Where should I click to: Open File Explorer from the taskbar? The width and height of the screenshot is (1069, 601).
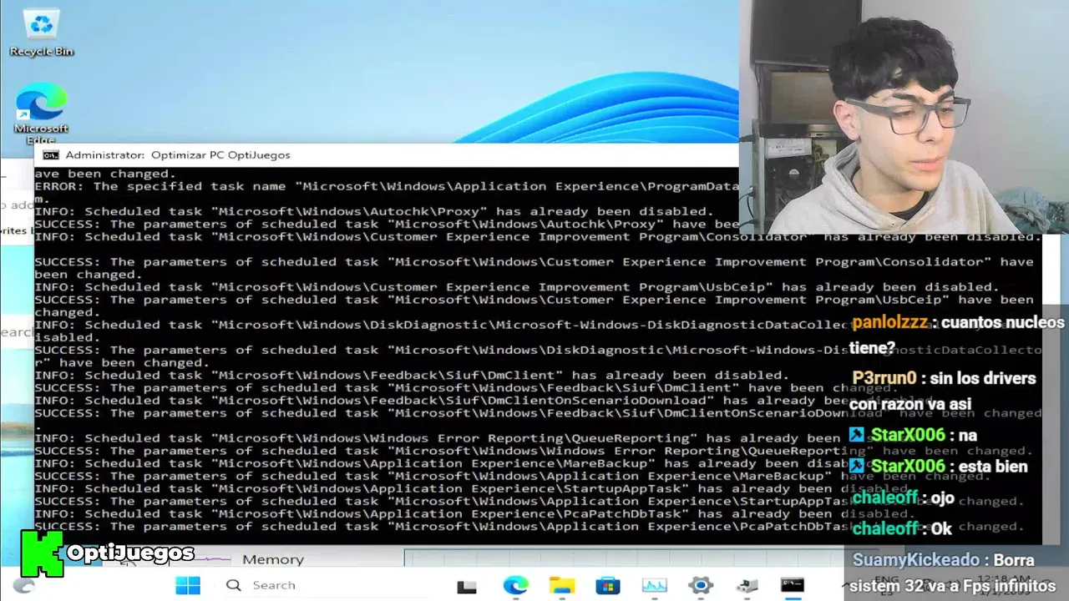pos(561,586)
